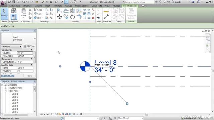Toggle visual style icon in view control bar
This screenshot has height=120, width=214.
[56, 114]
